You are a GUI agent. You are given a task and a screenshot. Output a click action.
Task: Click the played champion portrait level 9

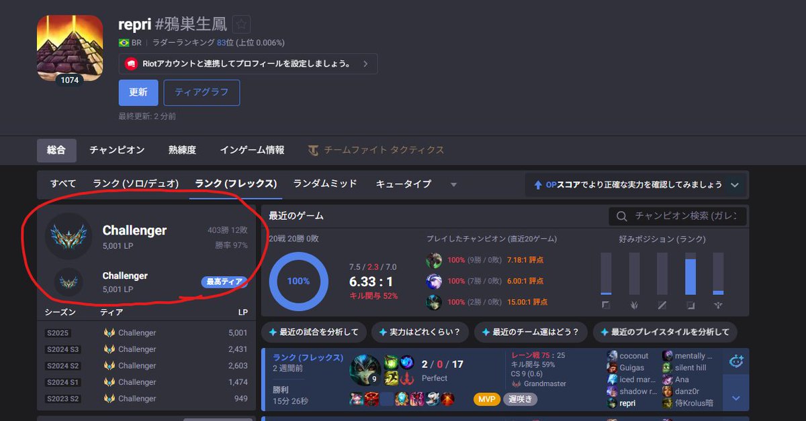pos(365,370)
